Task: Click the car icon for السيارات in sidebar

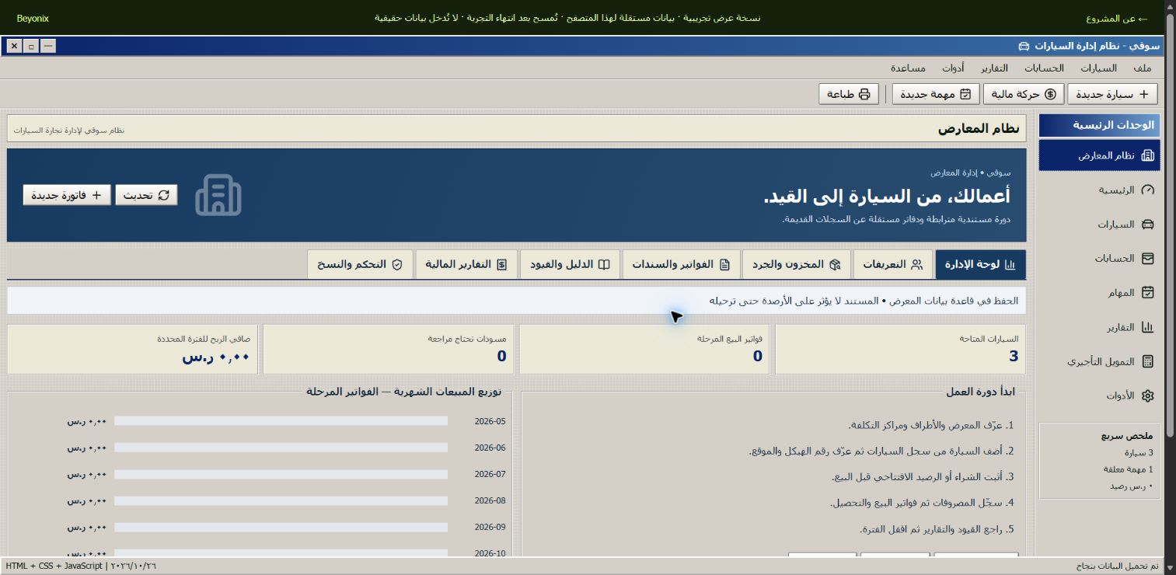Action: 1147,225
